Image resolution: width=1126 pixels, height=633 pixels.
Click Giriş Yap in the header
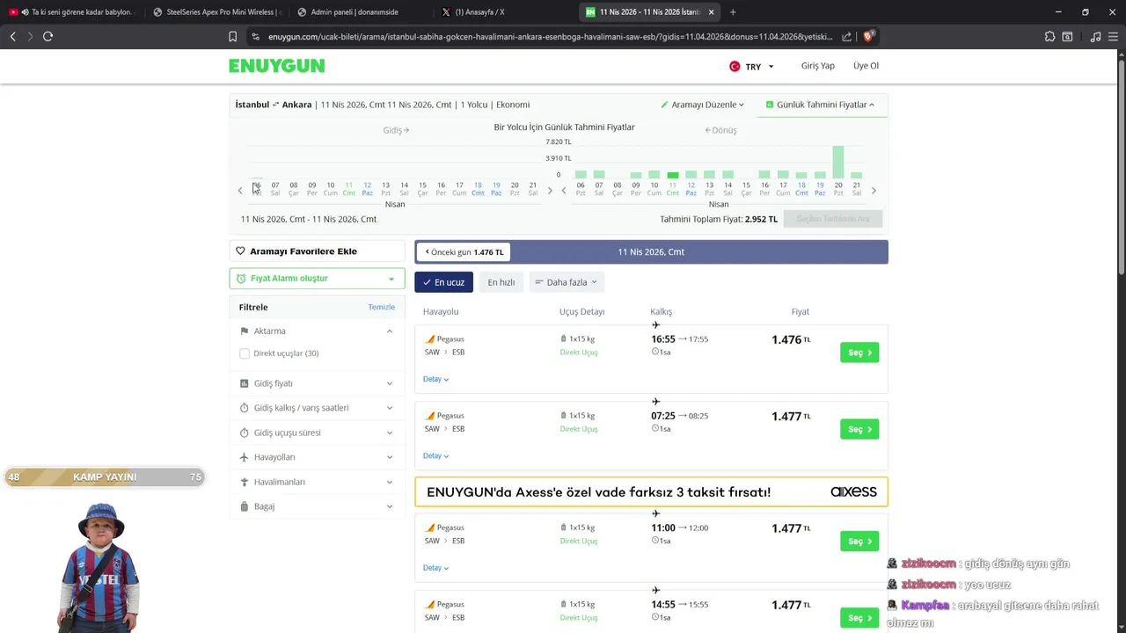pyautogui.click(x=817, y=66)
